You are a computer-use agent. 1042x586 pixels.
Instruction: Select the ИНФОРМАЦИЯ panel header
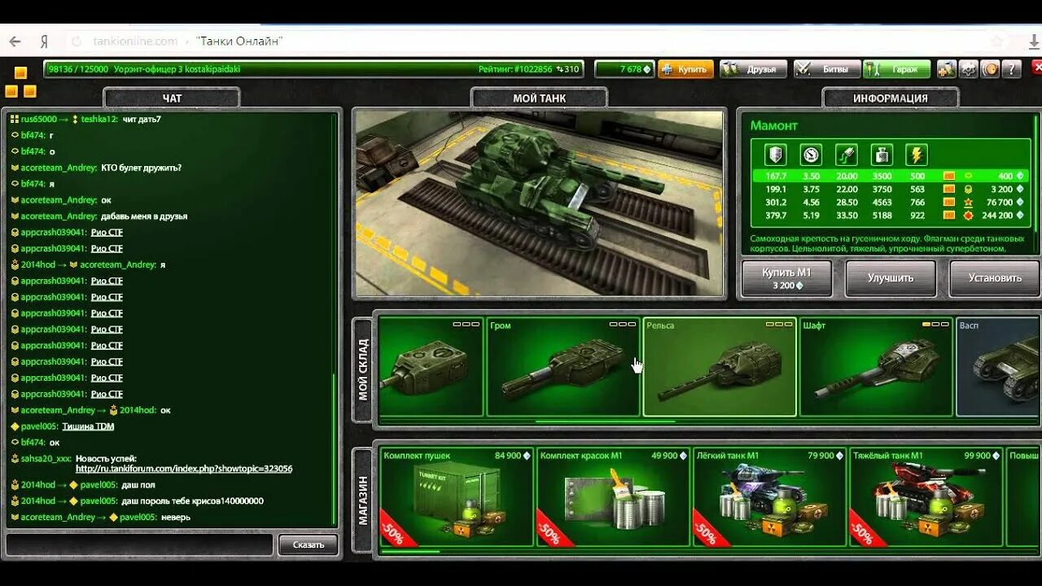891,98
